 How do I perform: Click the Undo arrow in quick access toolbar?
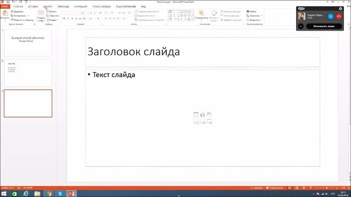click(13, 2)
